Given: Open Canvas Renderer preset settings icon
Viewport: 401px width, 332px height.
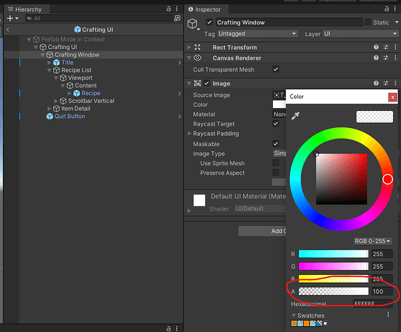Looking at the screenshot, I should [x=386, y=58].
